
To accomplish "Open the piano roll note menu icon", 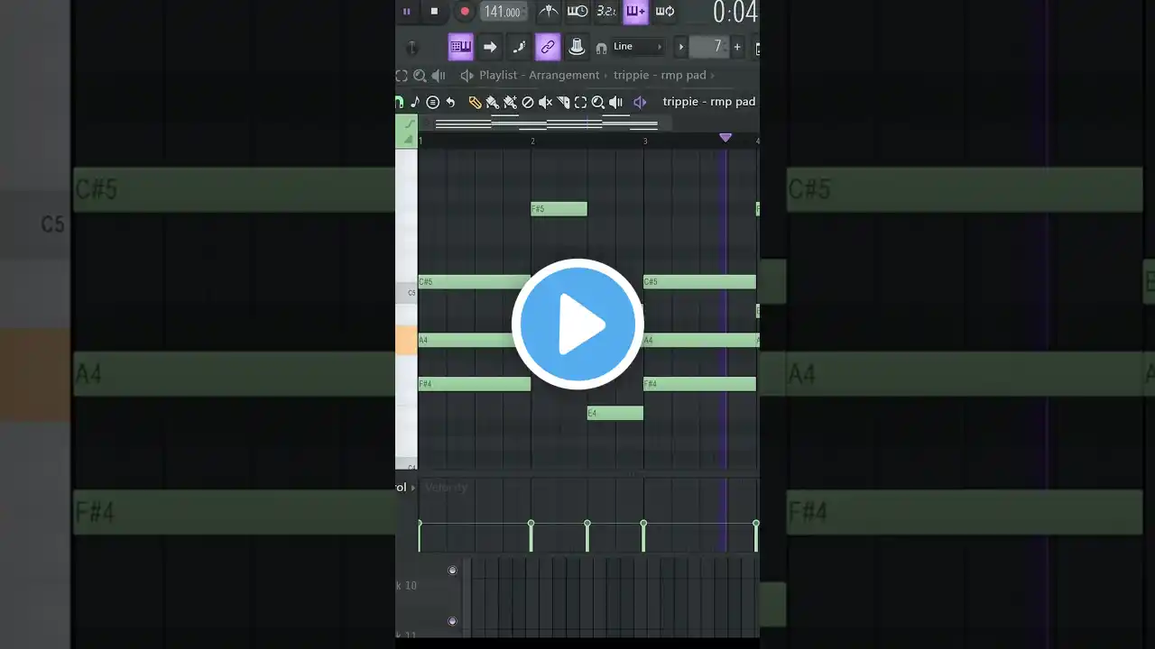I will [x=415, y=103].
